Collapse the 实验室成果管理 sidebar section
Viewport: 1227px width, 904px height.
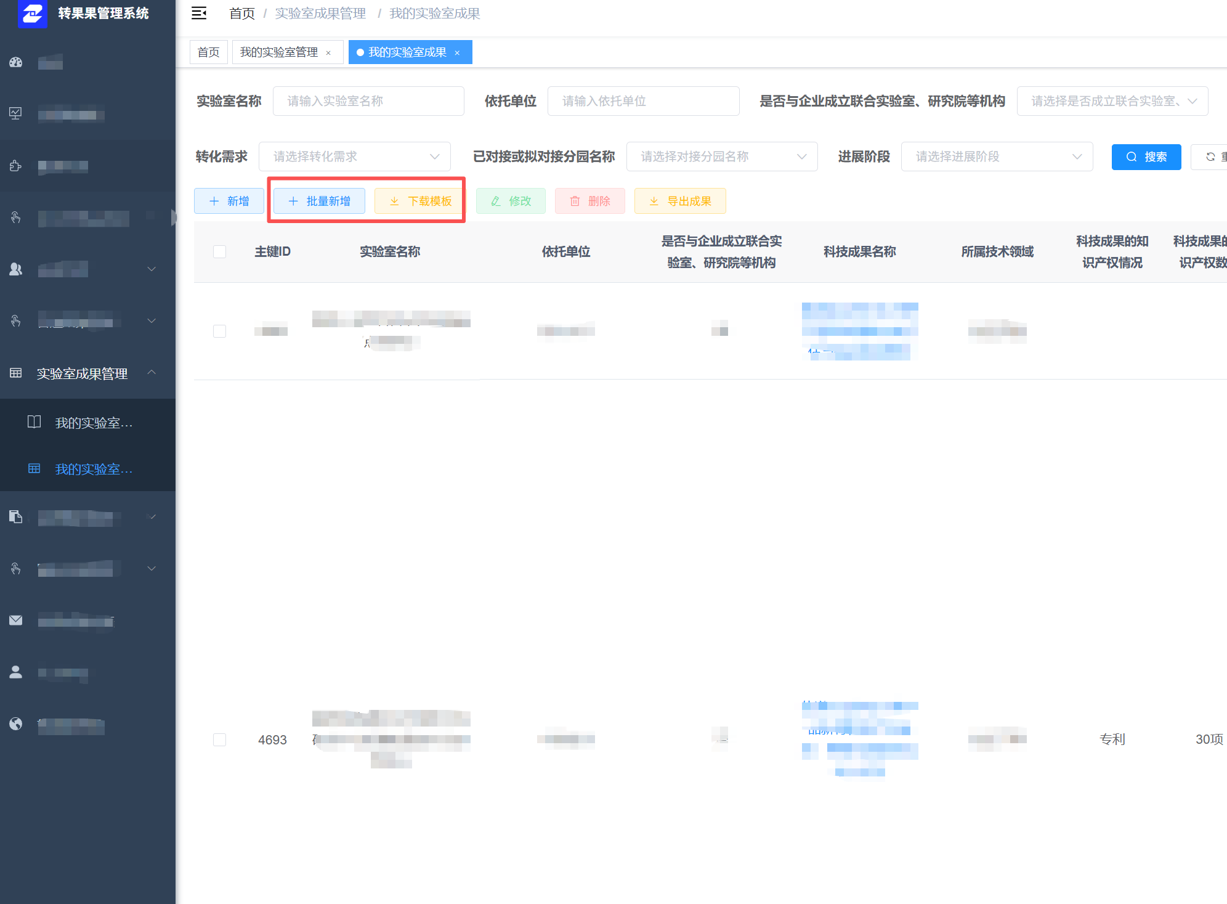coord(152,373)
